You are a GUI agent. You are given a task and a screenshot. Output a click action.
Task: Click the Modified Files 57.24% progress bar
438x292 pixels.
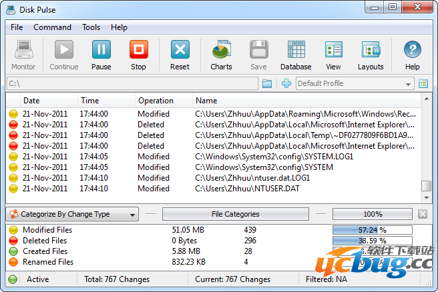373,230
